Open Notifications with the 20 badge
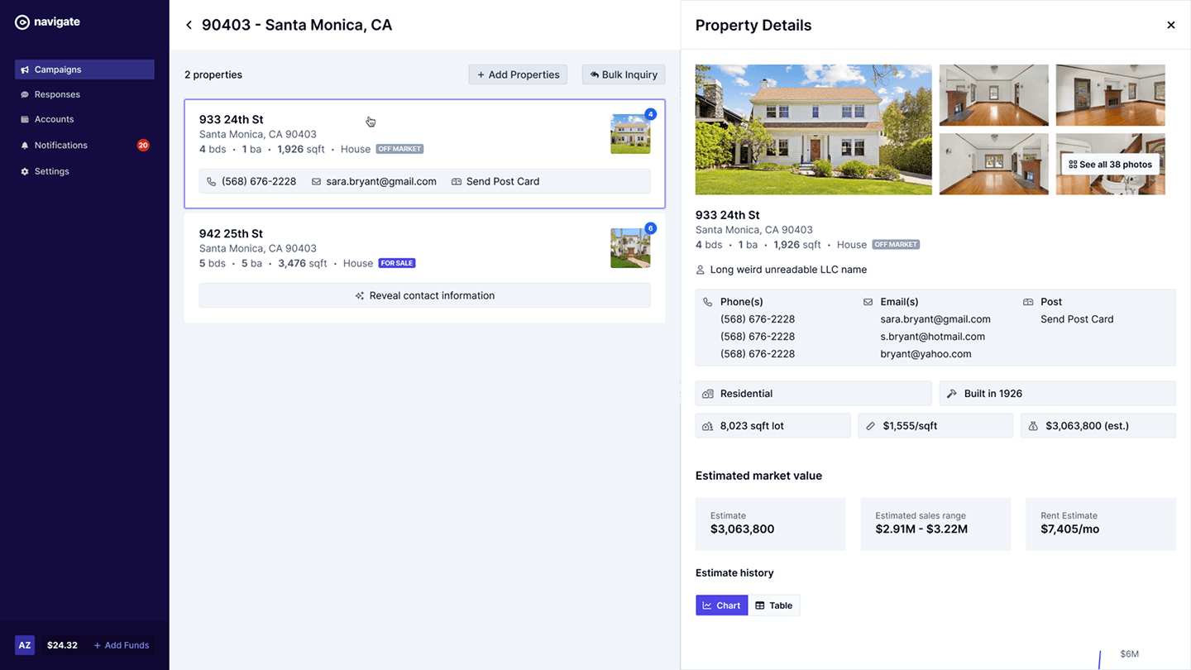 point(84,145)
